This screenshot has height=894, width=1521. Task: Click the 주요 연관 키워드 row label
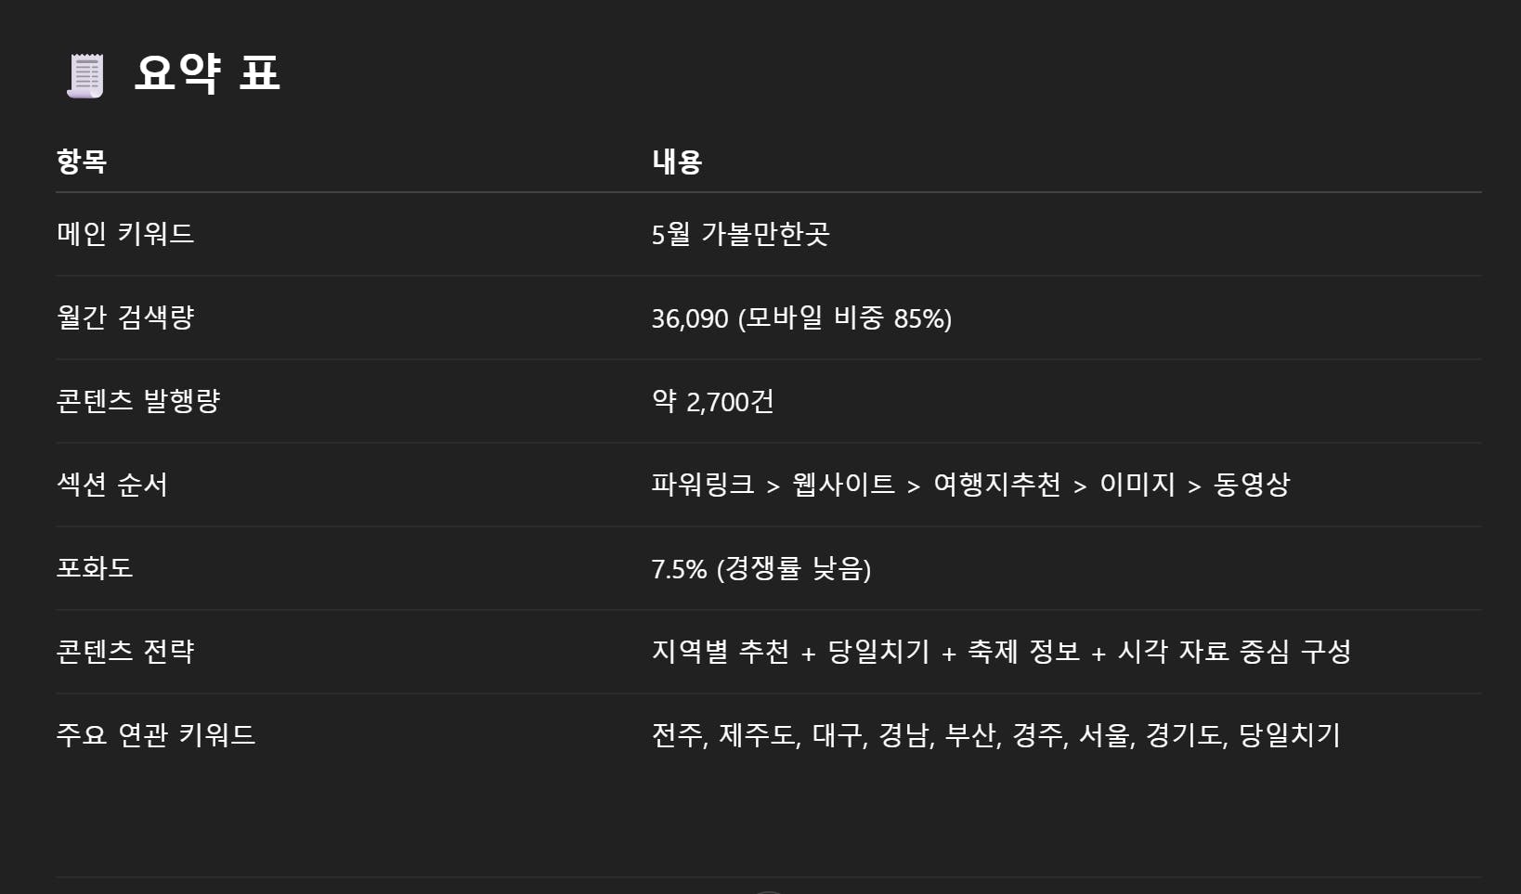point(156,735)
